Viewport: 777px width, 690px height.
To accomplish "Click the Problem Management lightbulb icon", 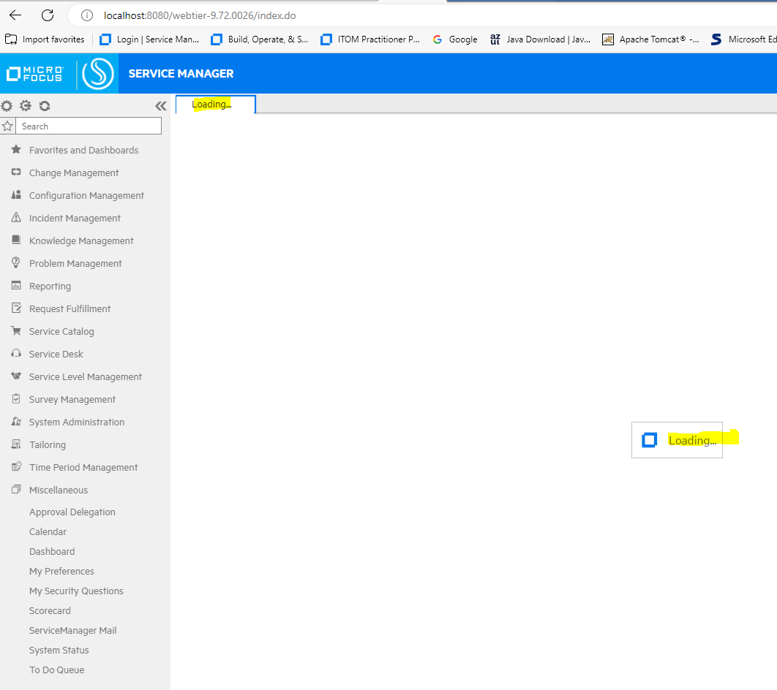I will 15,263.
